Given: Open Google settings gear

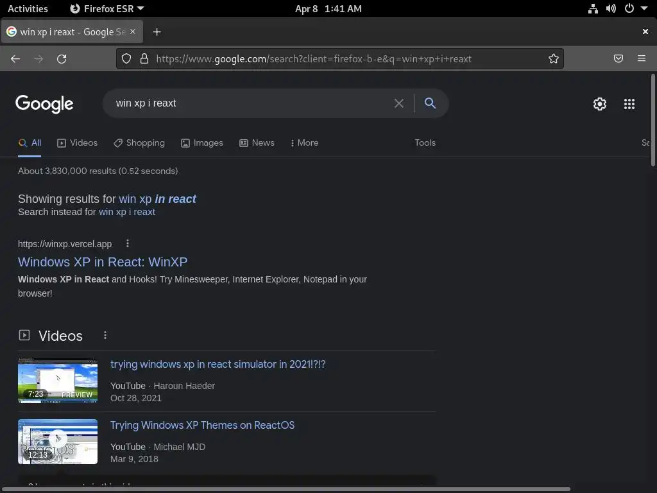Looking at the screenshot, I should pos(600,103).
